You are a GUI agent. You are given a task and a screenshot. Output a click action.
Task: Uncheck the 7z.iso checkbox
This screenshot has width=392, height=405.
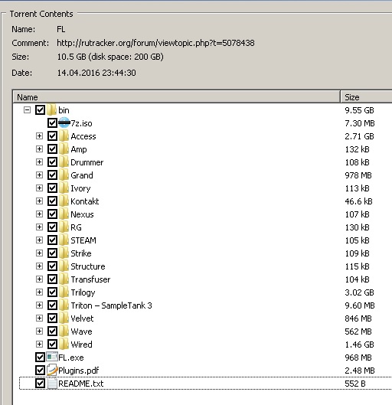(x=52, y=123)
